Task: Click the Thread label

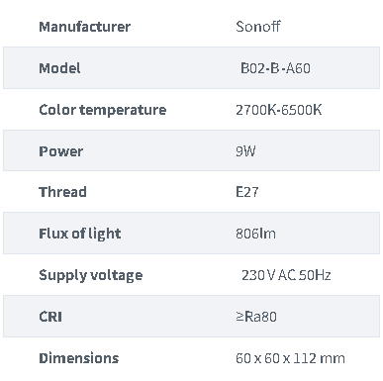Action: [x=62, y=192]
